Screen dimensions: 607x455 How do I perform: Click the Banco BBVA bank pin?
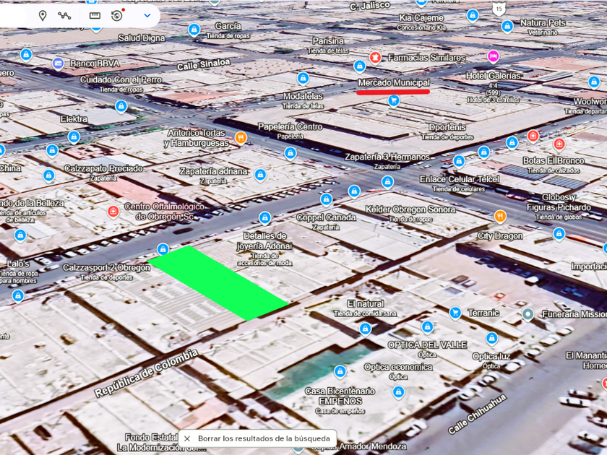(58, 63)
